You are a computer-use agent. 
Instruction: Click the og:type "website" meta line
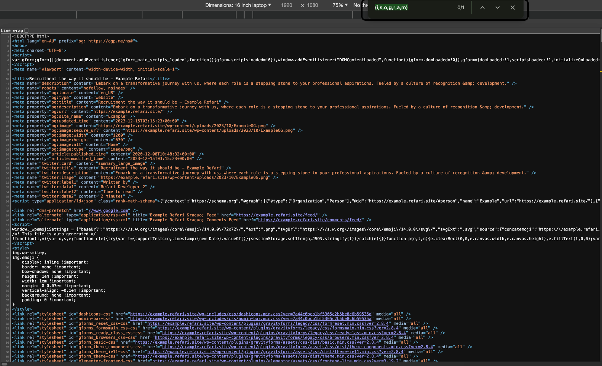67,98
